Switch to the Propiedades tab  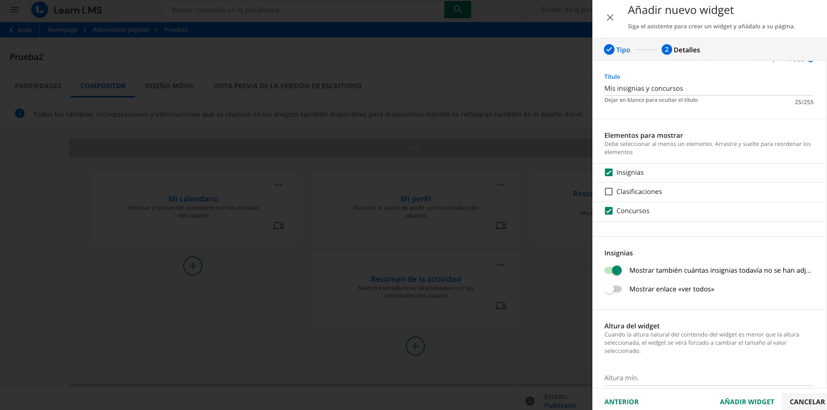click(38, 86)
